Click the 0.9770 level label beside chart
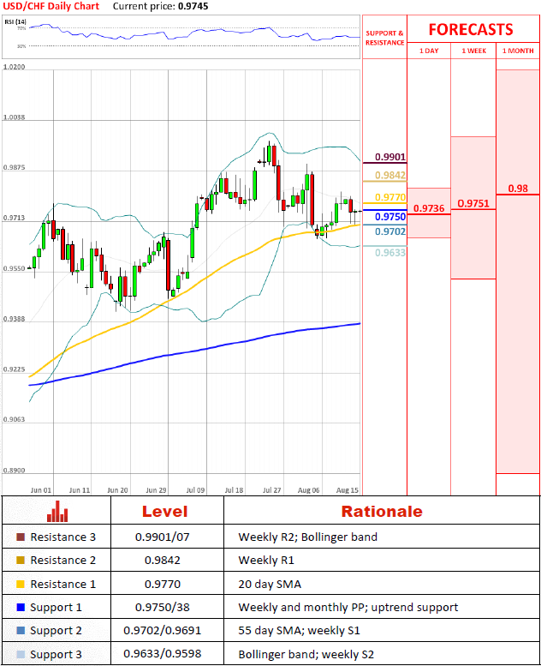Viewport: 541px width, 666px height. click(x=390, y=197)
